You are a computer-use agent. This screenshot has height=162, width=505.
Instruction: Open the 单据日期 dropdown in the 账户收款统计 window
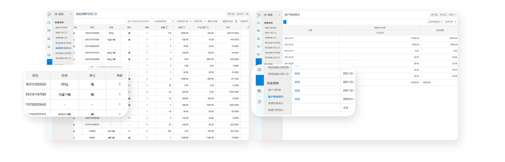[450, 22]
